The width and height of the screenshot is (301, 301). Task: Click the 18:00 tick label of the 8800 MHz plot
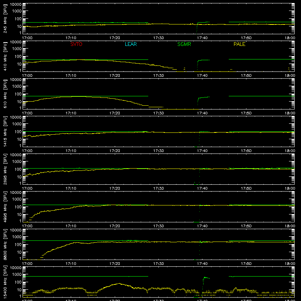pyautogui.click(x=290, y=264)
